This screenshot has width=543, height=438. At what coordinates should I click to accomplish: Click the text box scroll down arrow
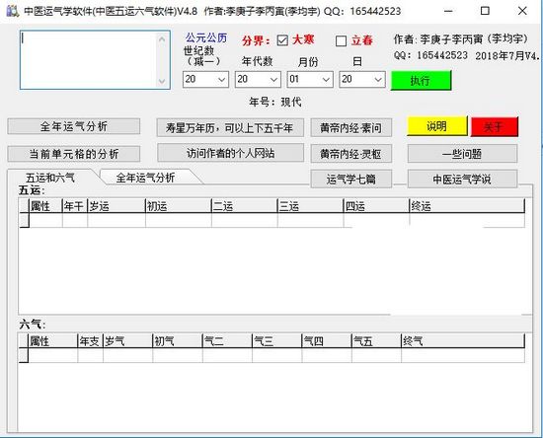(x=162, y=81)
